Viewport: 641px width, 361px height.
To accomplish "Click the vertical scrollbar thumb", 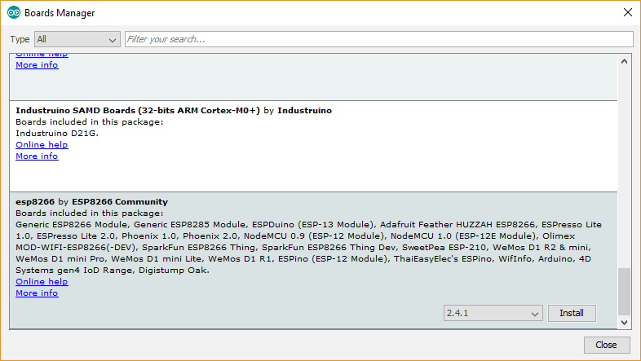I will point(624,292).
